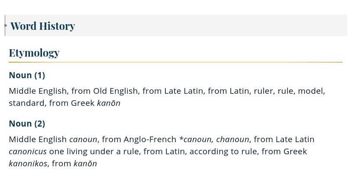Image resolution: width=361 pixels, height=181 pixels.
Task: Click the italic word chanoun
Action: 233,140
